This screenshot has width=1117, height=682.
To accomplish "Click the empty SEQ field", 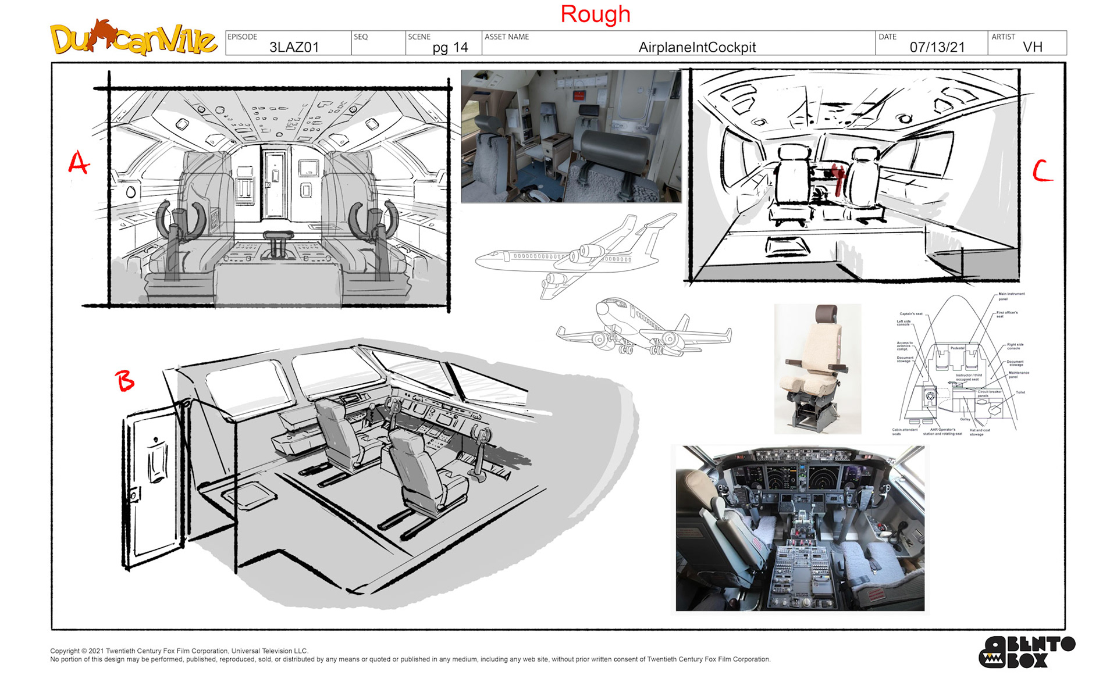I will coord(378,47).
